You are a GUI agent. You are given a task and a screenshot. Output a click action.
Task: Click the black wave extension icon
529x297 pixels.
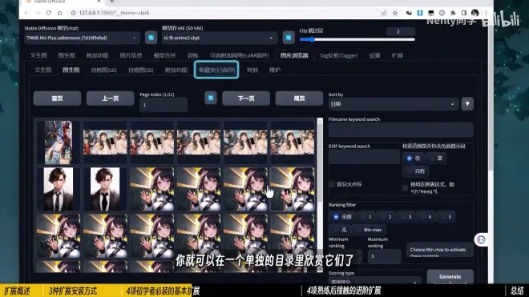409,13
